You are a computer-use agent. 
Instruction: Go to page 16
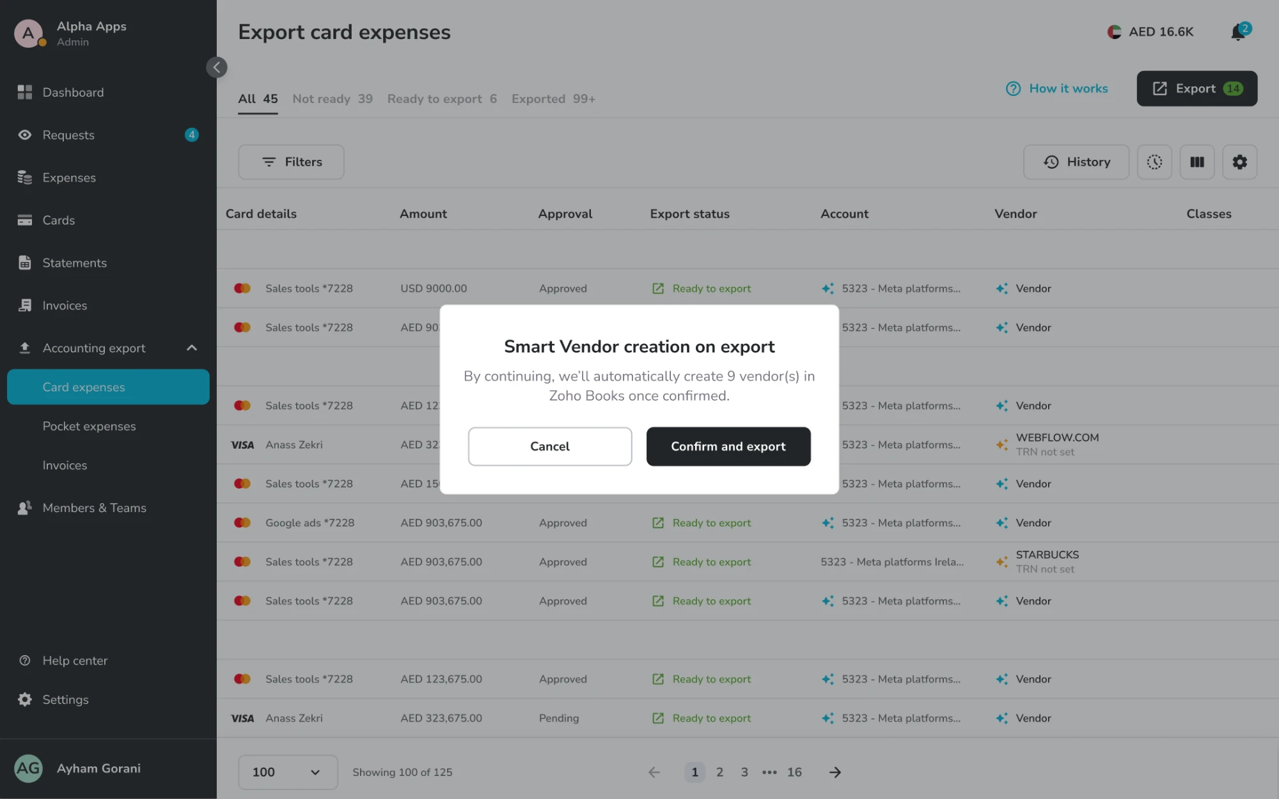794,772
